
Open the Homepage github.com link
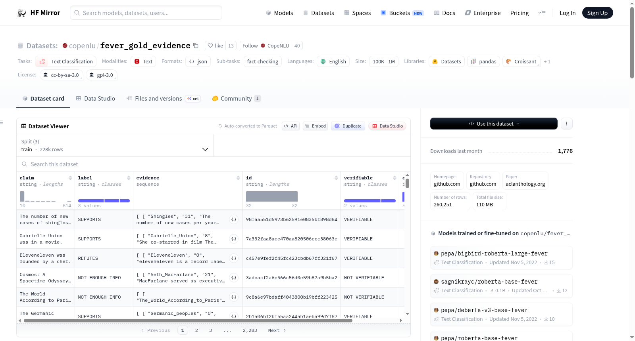447,181
